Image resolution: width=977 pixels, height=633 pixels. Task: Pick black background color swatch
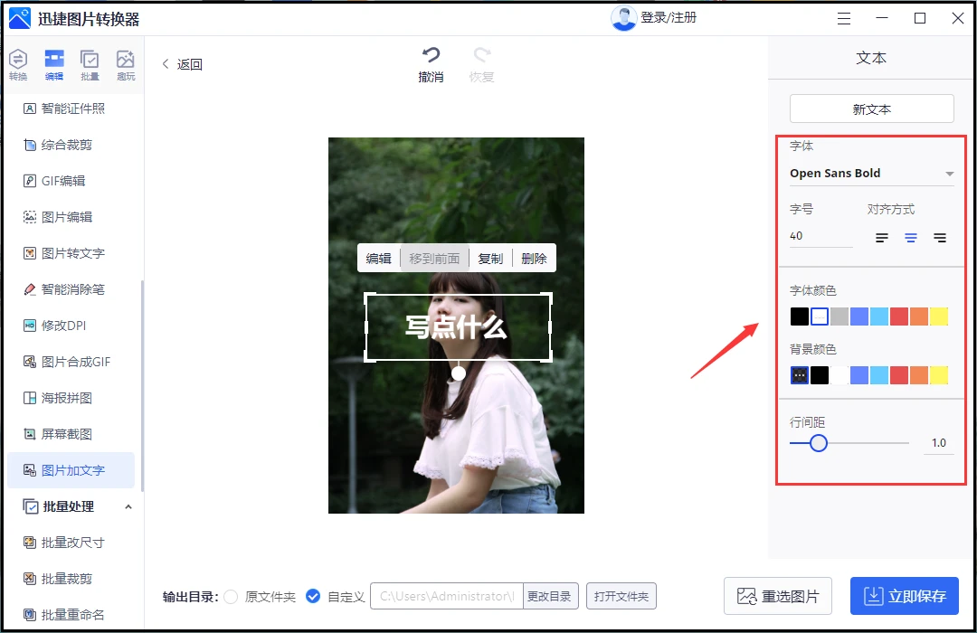coord(820,375)
